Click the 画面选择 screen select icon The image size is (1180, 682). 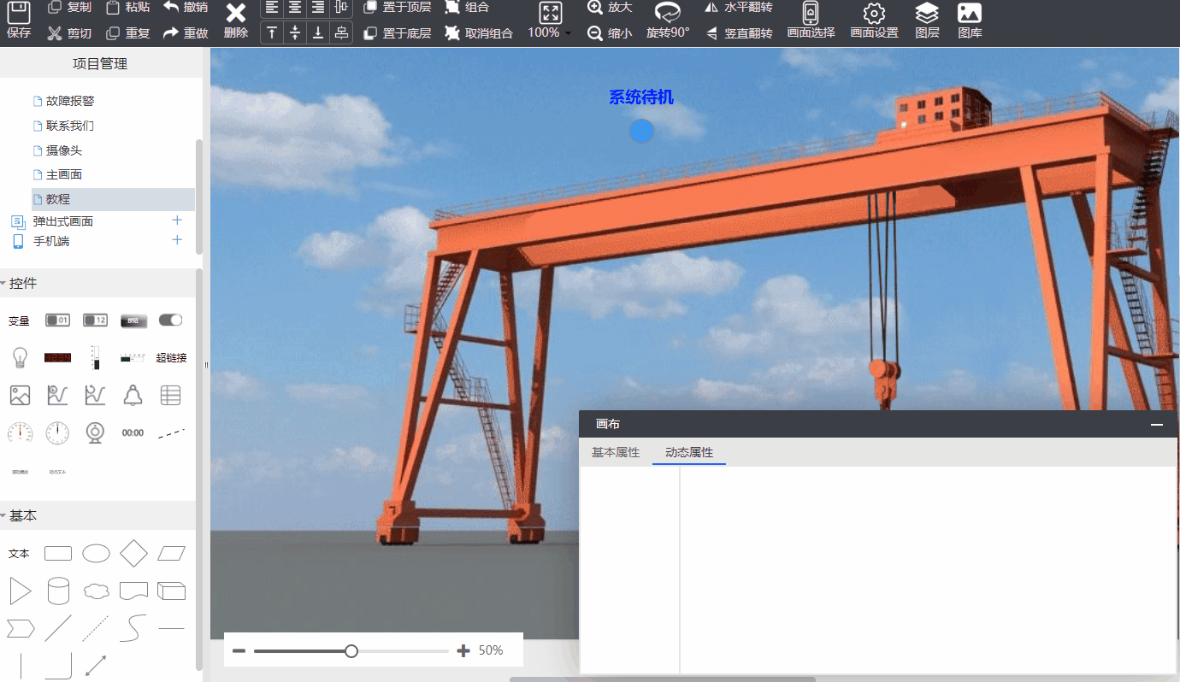point(811,13)
